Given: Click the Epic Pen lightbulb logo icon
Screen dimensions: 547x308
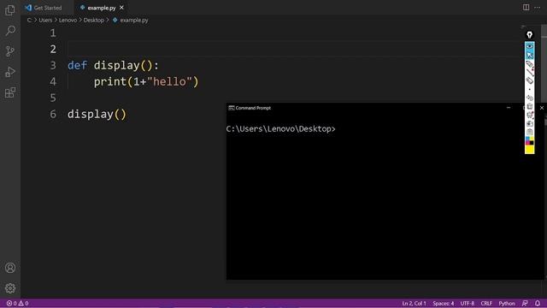Looking at the screenshot, I should 530,35.
